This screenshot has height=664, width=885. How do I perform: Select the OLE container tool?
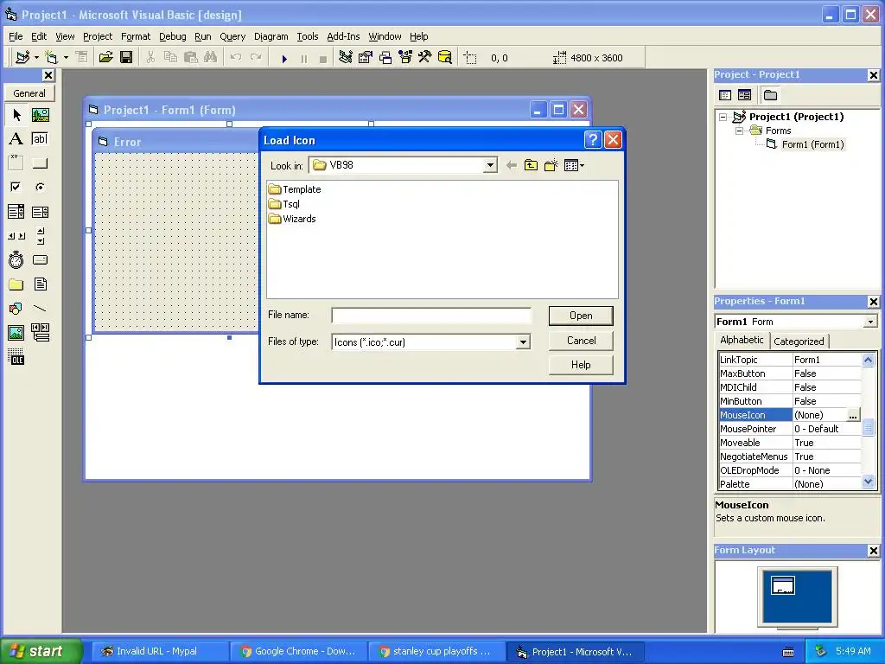[x=16, y=357]
